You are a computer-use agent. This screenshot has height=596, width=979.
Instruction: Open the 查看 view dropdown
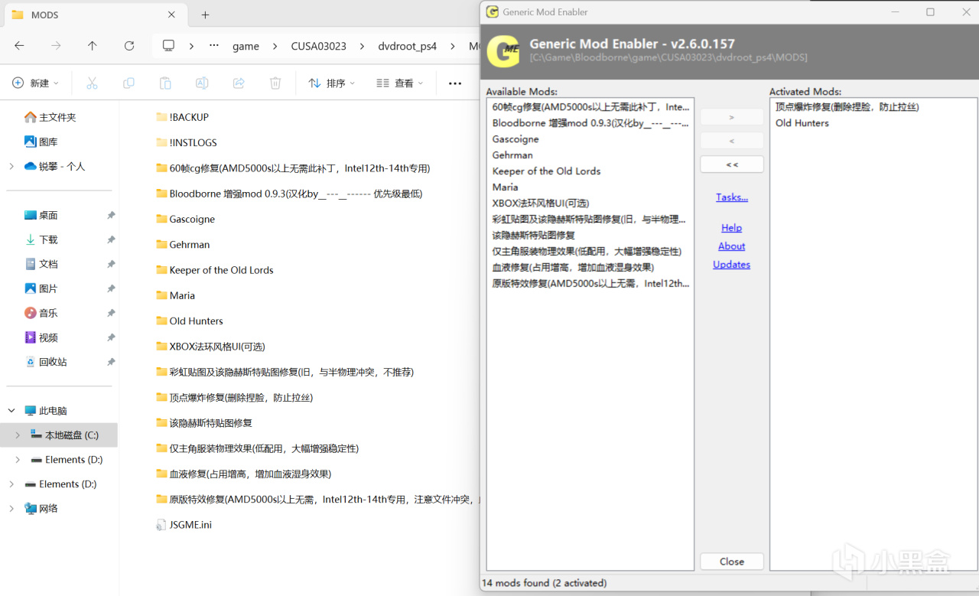coord(400,83)
